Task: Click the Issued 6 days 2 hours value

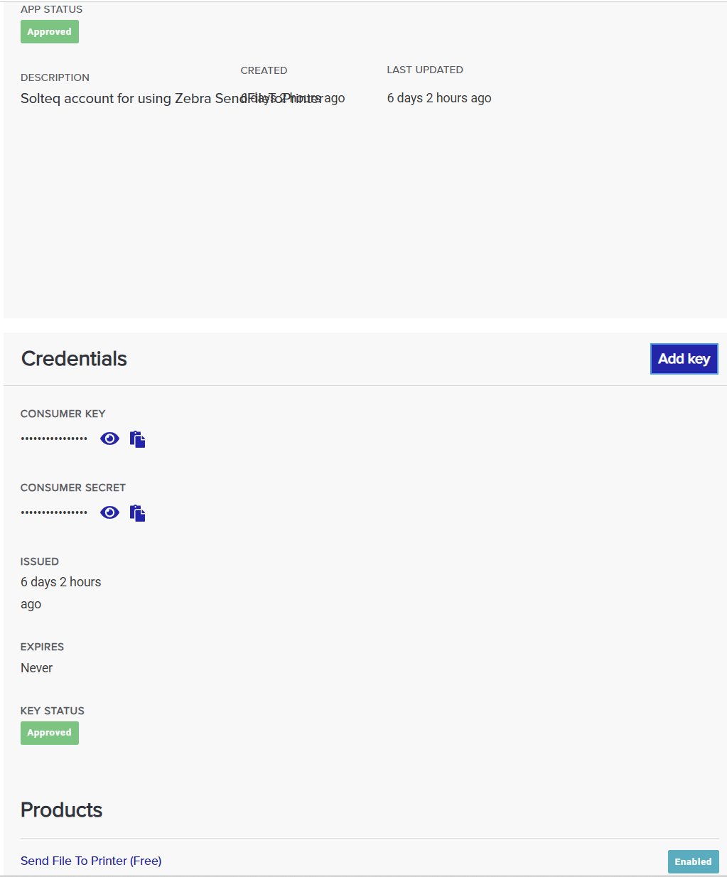Action: (60, 582)
